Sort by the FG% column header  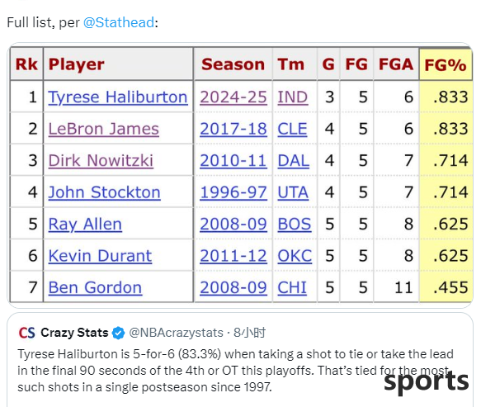coord(445,64)
